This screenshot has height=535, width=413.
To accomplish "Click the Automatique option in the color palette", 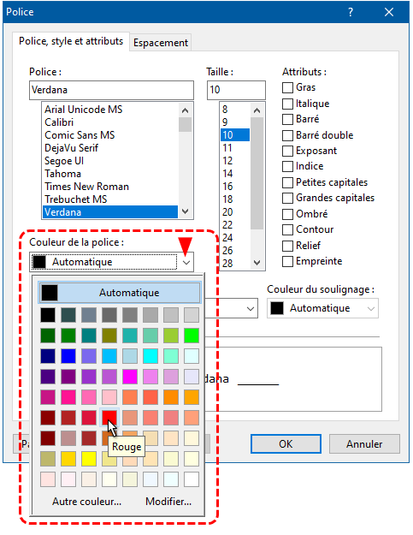I will pyautogui.click(x=120, y=293).
